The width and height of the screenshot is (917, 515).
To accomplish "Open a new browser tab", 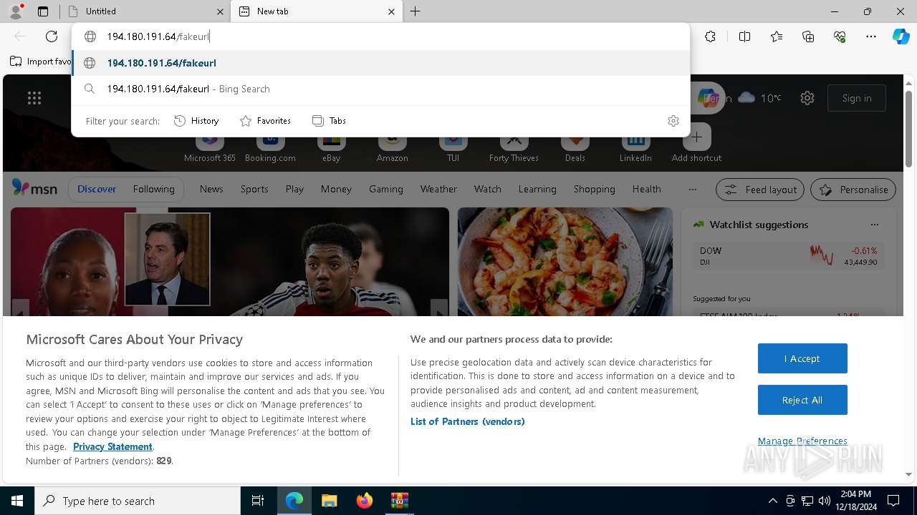I will 416,11.
